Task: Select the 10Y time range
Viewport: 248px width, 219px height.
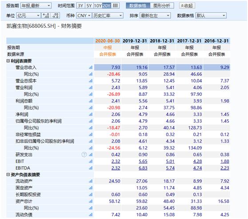Action: click(x=98, y=6)
